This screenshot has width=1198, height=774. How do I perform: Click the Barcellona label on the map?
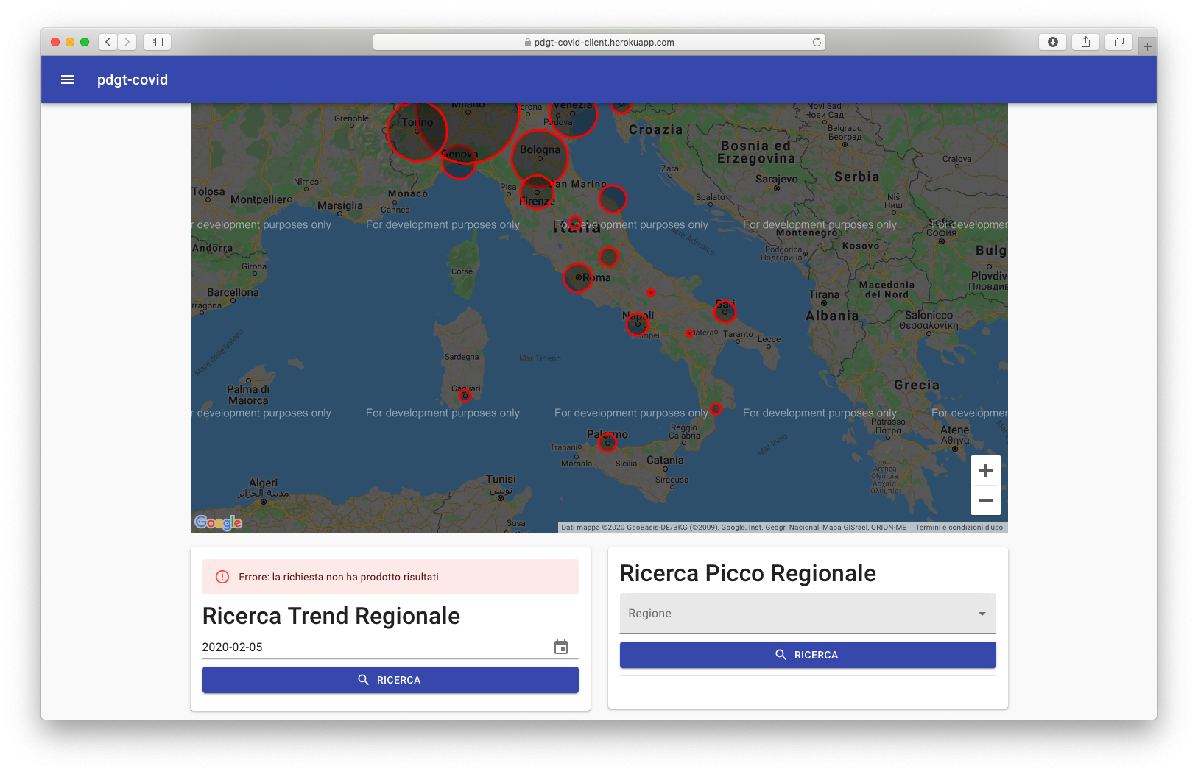[233, 292]
